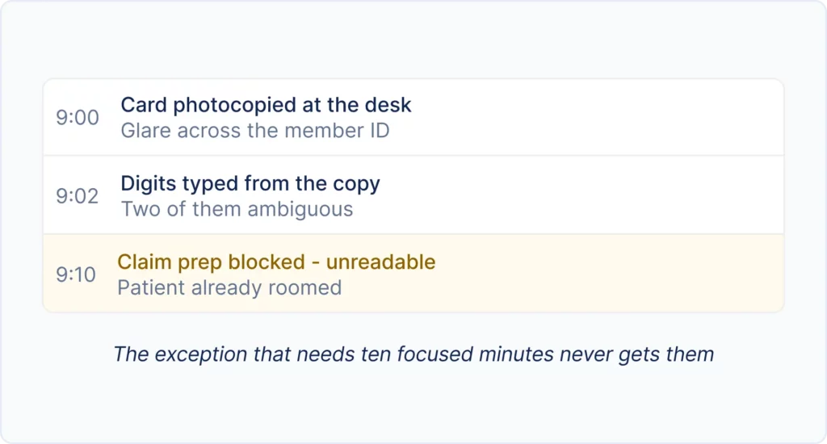The image size is (827, 444).
Task: Click the 'Patient already roomed' subtitle
Action: pos(229,287)
